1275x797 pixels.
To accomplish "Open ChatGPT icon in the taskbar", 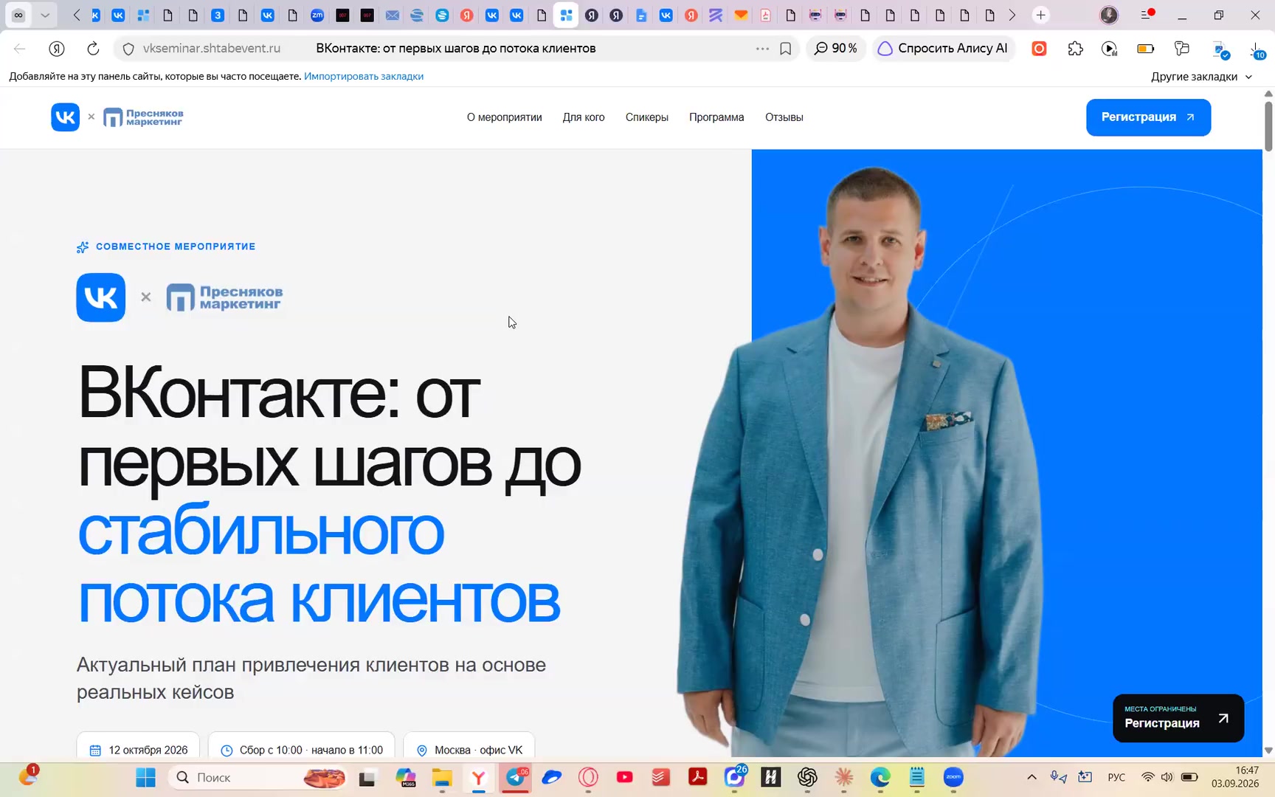I will (x=807, y=777).
